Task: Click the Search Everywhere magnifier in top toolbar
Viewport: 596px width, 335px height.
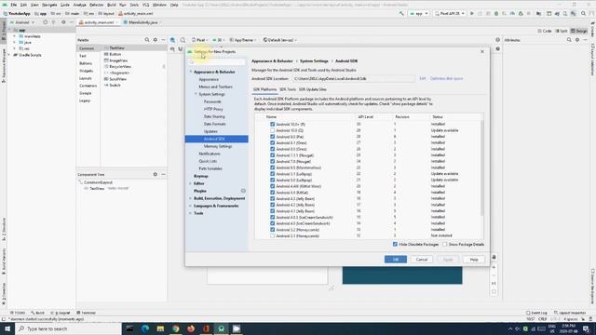Action: 584,13
